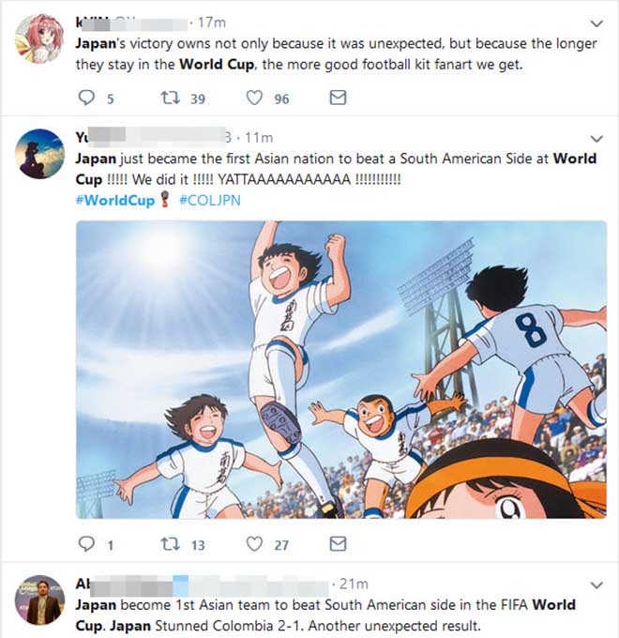Like the tweet with 27 likes

tap(254, 544)
